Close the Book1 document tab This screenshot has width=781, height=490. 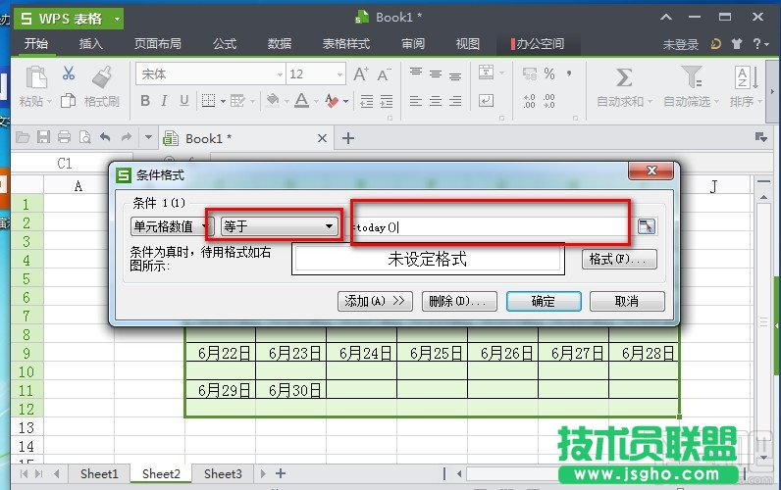click(322, 138)
